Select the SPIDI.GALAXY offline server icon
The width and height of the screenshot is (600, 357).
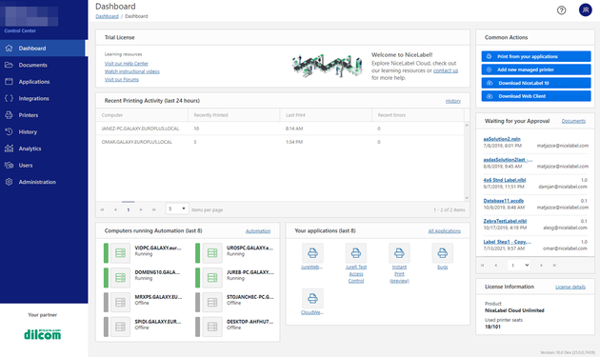coord(120,327)
